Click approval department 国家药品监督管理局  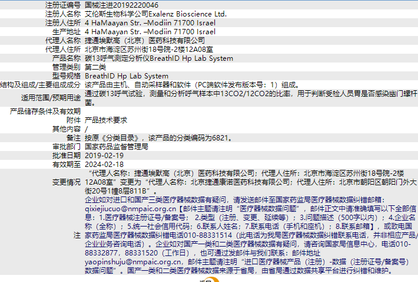(117, 147)
